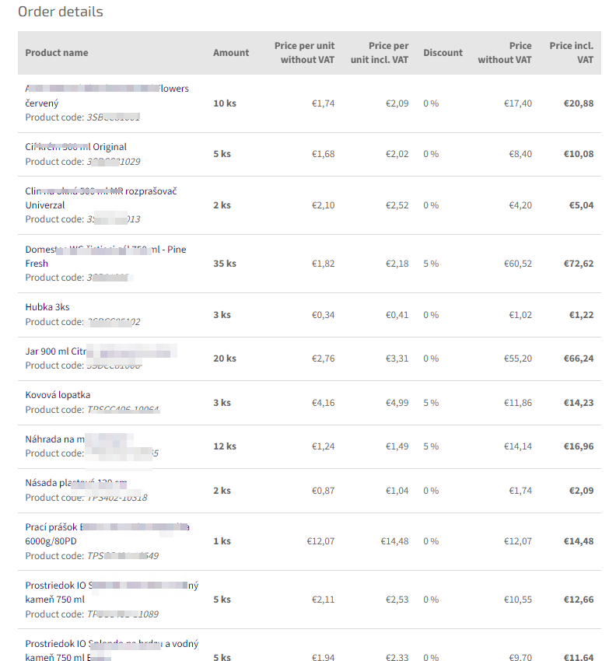Select the €12,66 total price
Image resolution: width=616 pixels, height=661 pixels.
coord(579,600)
